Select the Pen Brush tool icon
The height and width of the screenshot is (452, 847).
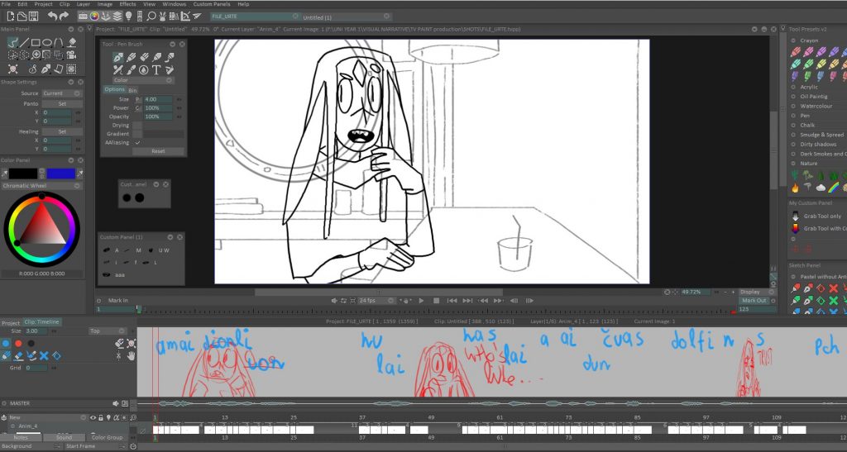[118, 57]
